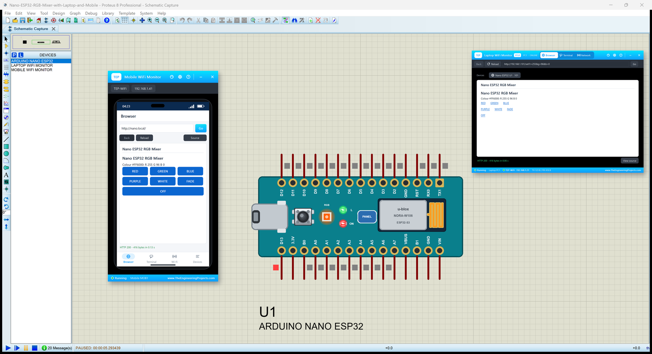Click the Zoom In magnifier toolbar icon

point(150,20)
